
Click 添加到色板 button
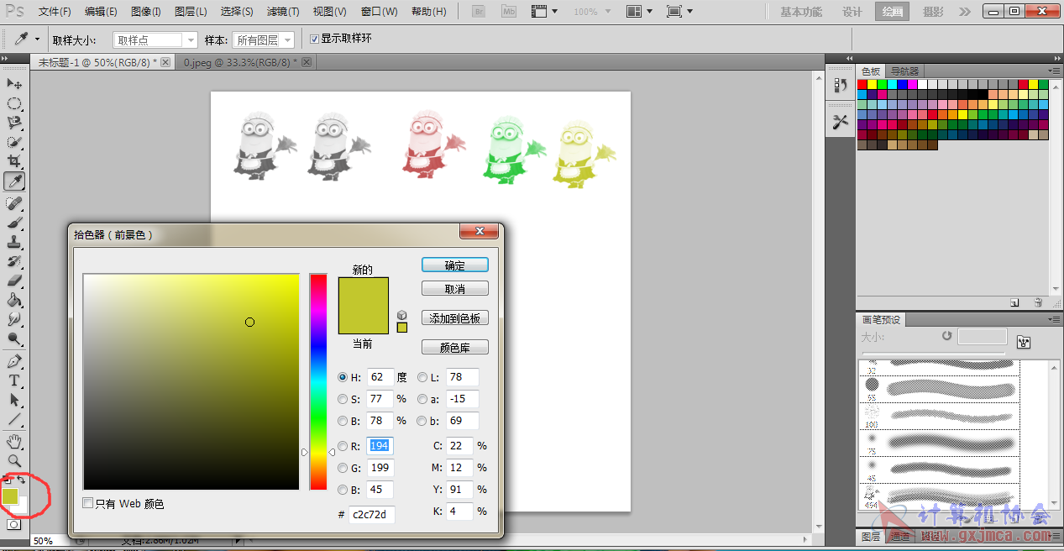coord(454,318)
